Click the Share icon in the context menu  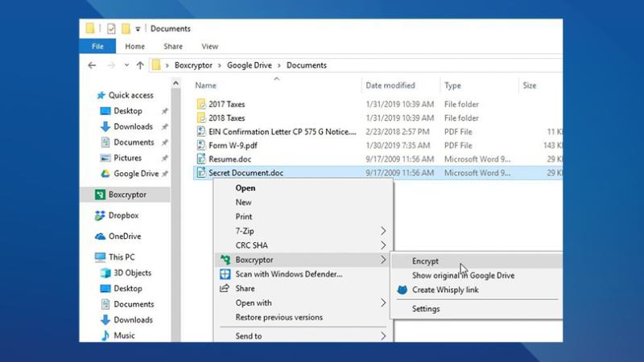click(x=225, y=289)
